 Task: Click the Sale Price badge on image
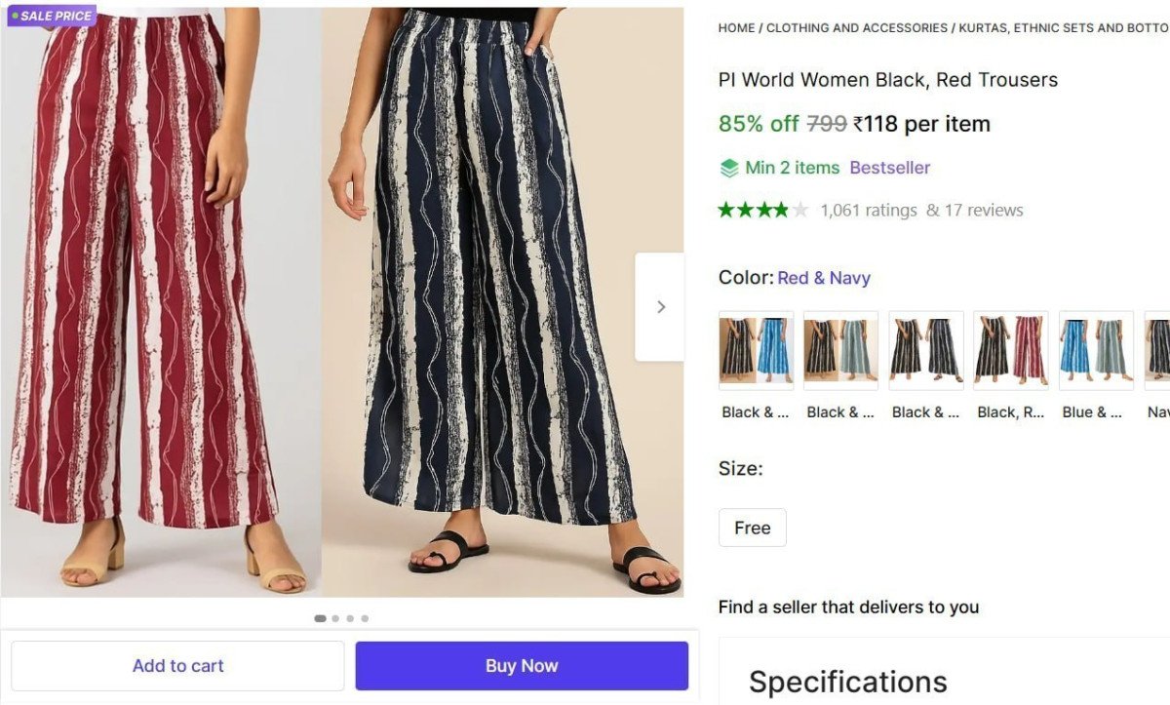[x=53, y=16]
